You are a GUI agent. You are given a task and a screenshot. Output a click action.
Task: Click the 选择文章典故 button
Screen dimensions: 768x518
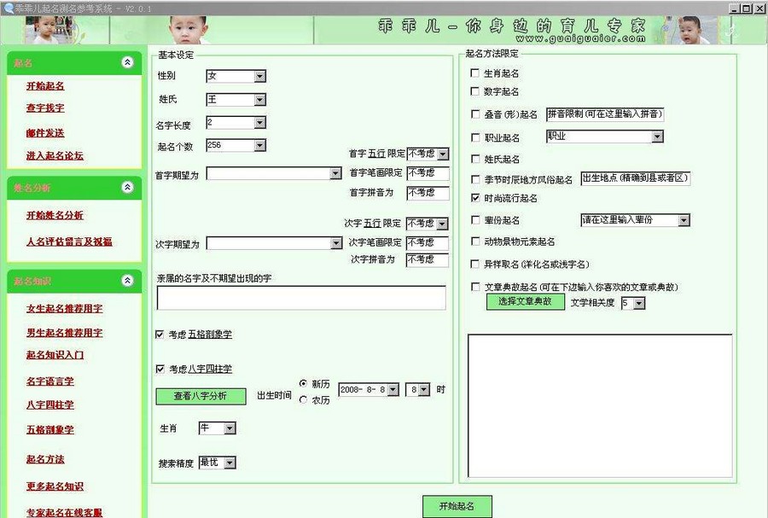pos(527,302)
